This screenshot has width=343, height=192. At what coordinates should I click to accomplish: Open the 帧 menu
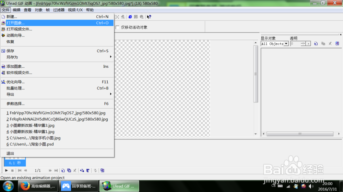click(48, 10)
